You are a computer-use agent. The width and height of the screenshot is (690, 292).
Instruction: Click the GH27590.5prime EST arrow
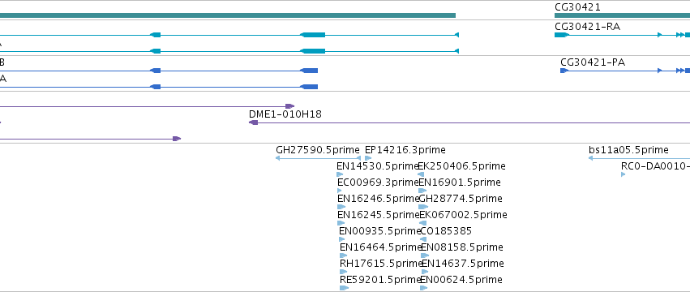(x=318, y=158)
